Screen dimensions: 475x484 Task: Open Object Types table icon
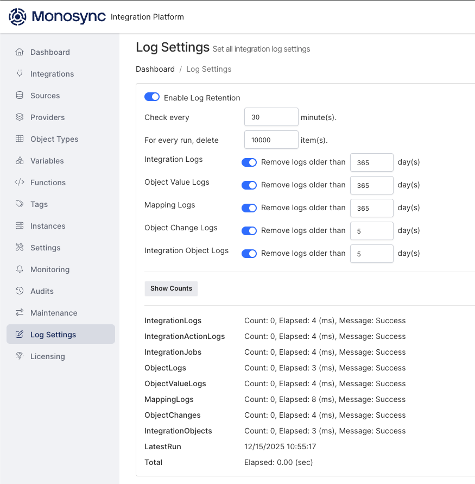tap(20, 139)
